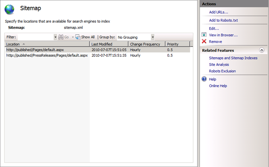The height and width of the screenshot is (167, 269).
Task: Click the Edit action link
Action: point(214,28)
